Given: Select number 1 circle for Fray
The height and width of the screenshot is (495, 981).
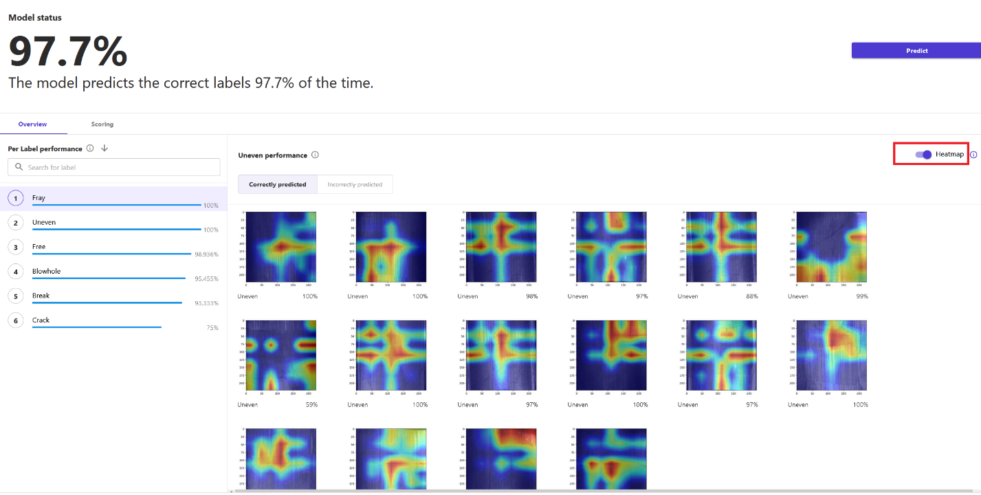Looking at the screenshot, I should pos(15,198).
